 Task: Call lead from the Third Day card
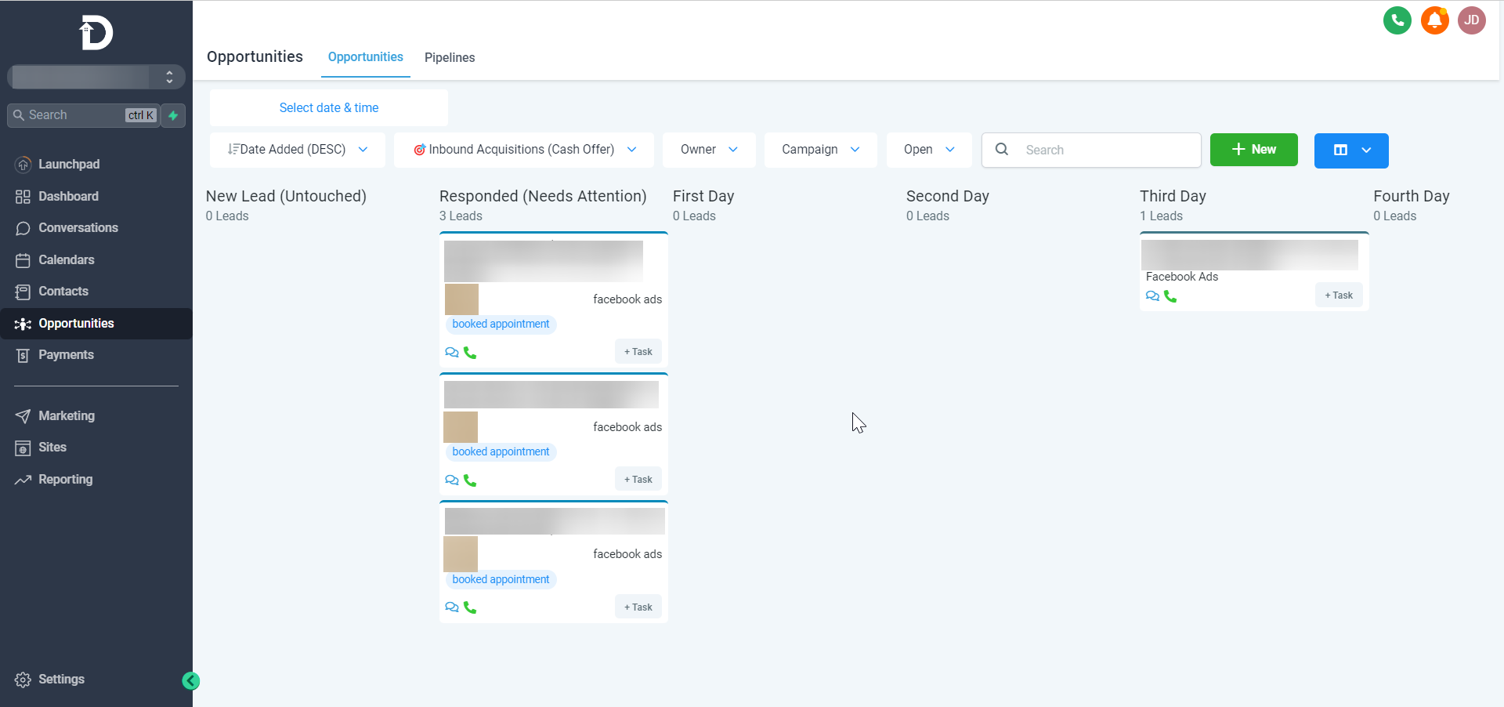[x=1170, y=296]
